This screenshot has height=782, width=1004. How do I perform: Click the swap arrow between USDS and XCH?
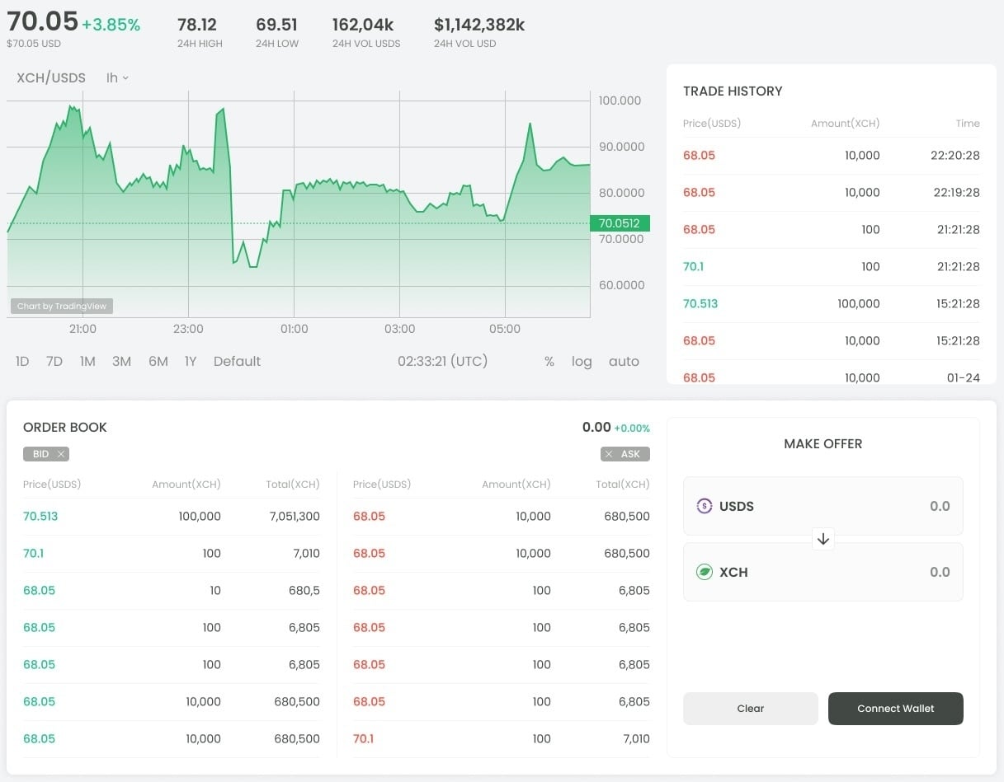coord(823,539)
